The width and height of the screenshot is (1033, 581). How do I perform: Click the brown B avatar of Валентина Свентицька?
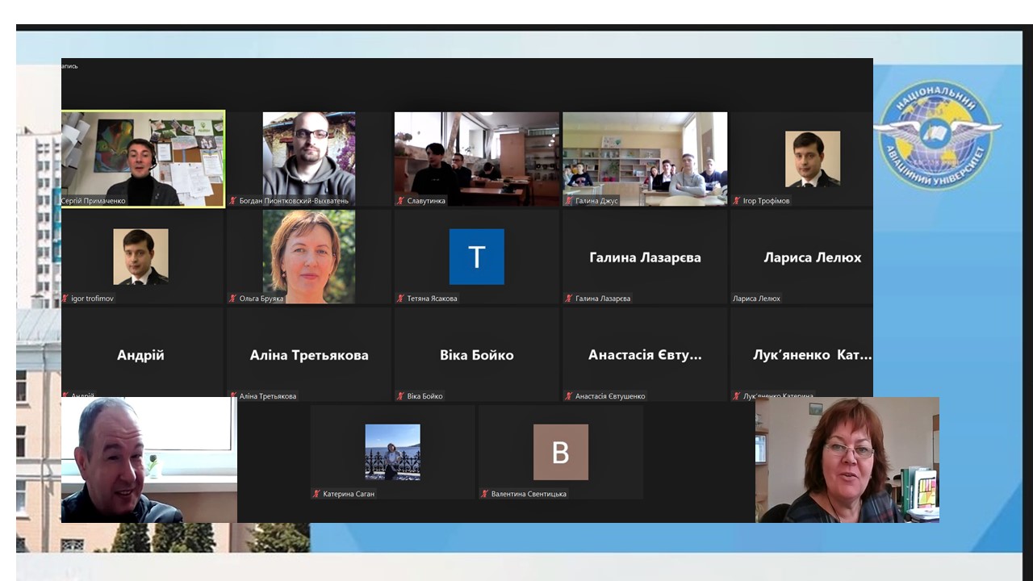point(560,452)
